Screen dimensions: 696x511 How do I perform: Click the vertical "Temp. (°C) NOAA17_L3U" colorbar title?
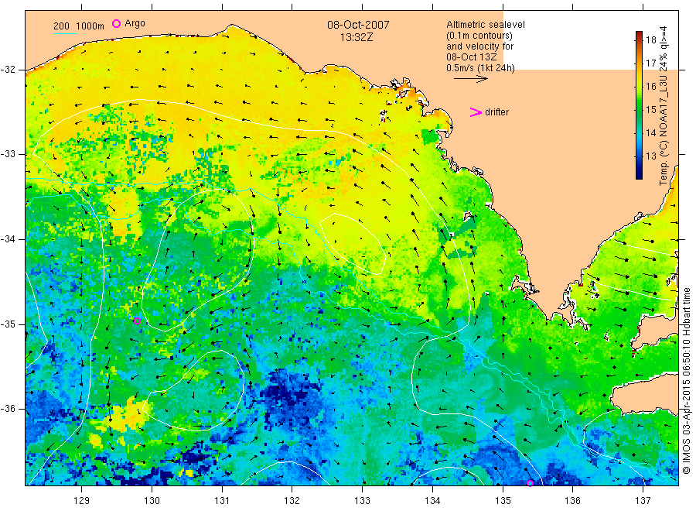coord(664,106)
